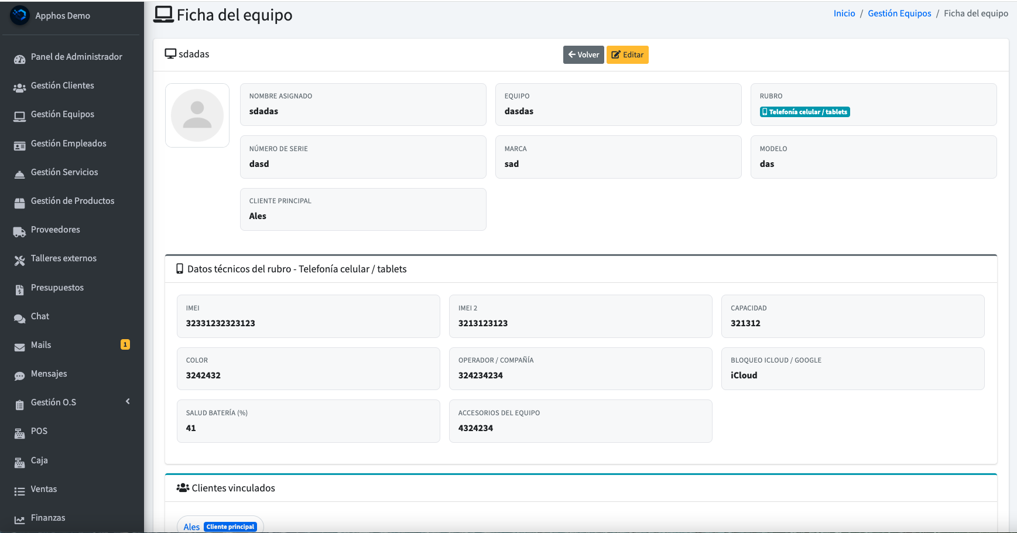Screen dimensions: 1017x533
Task: Select the Operador value 324234234
Action: [x=481, y=375]
